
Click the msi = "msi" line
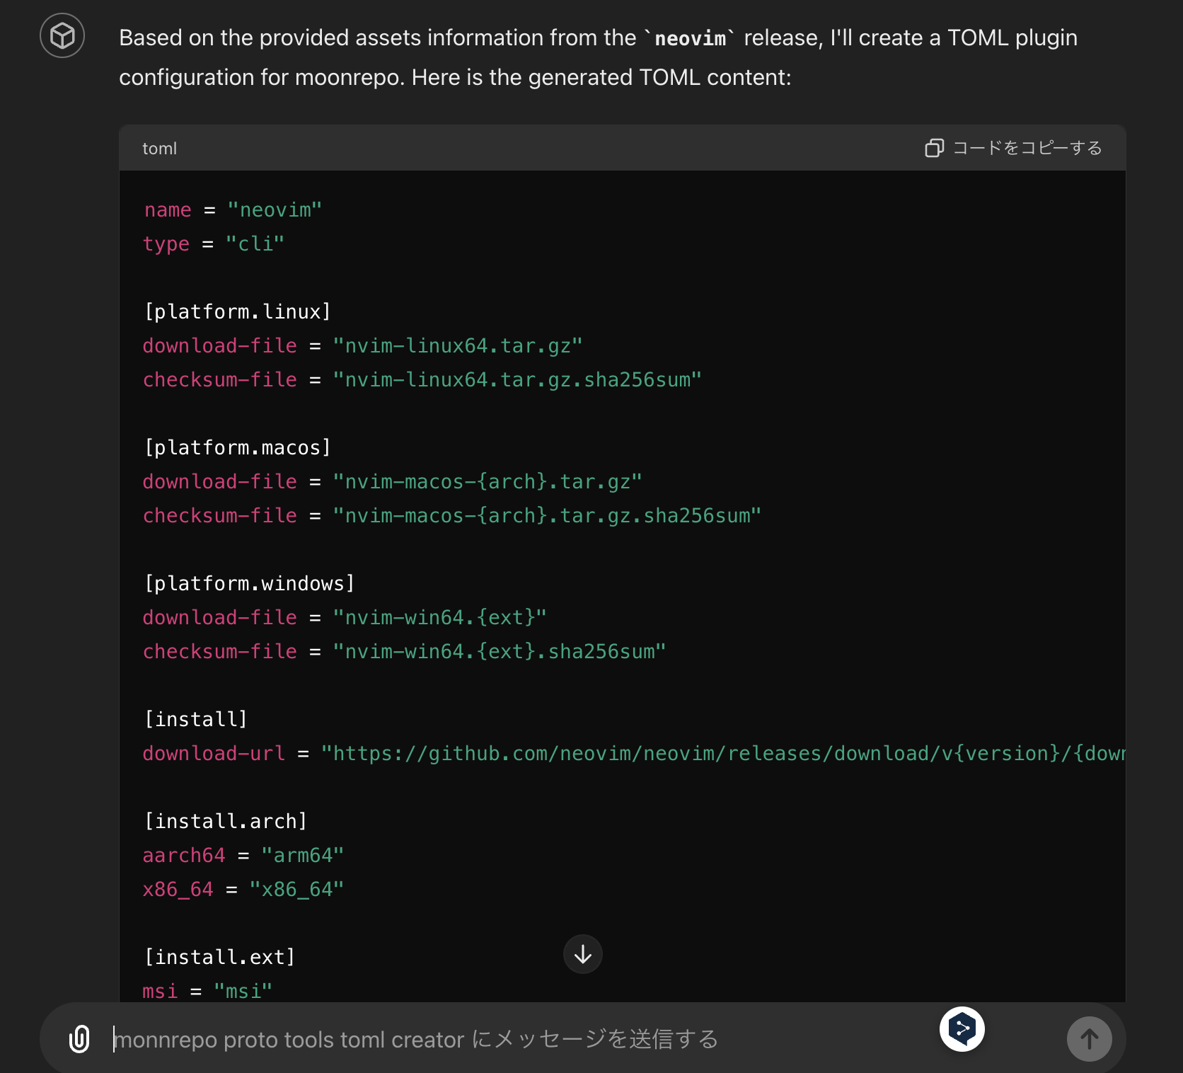[207, 992]
